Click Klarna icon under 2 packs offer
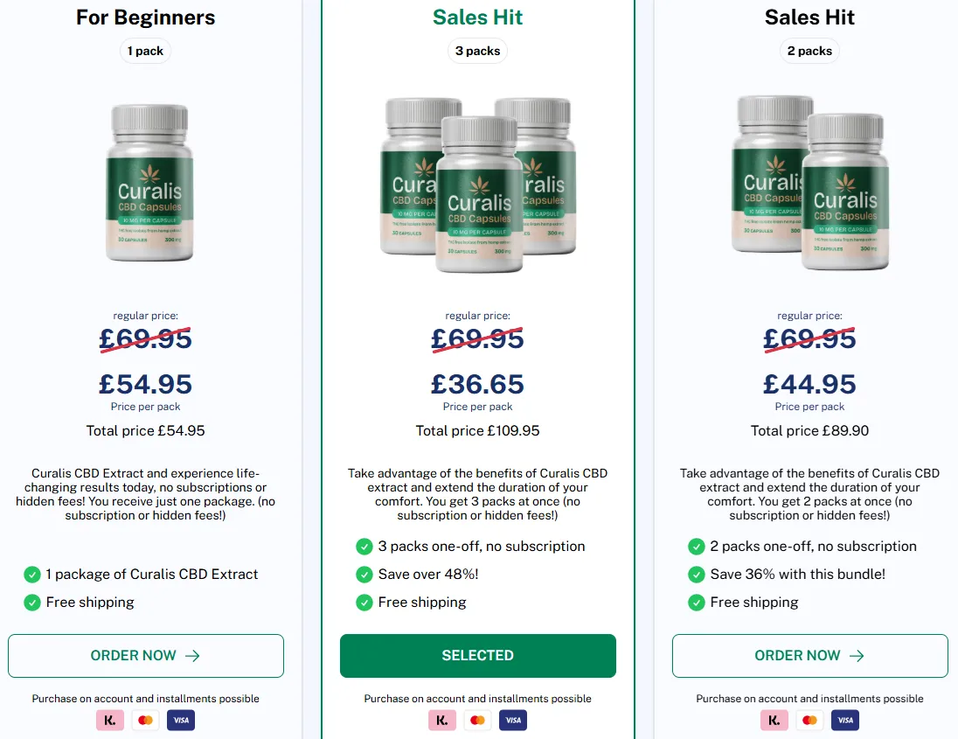The width and height of the screenshot is (958, 739). [x=774, y=720]
